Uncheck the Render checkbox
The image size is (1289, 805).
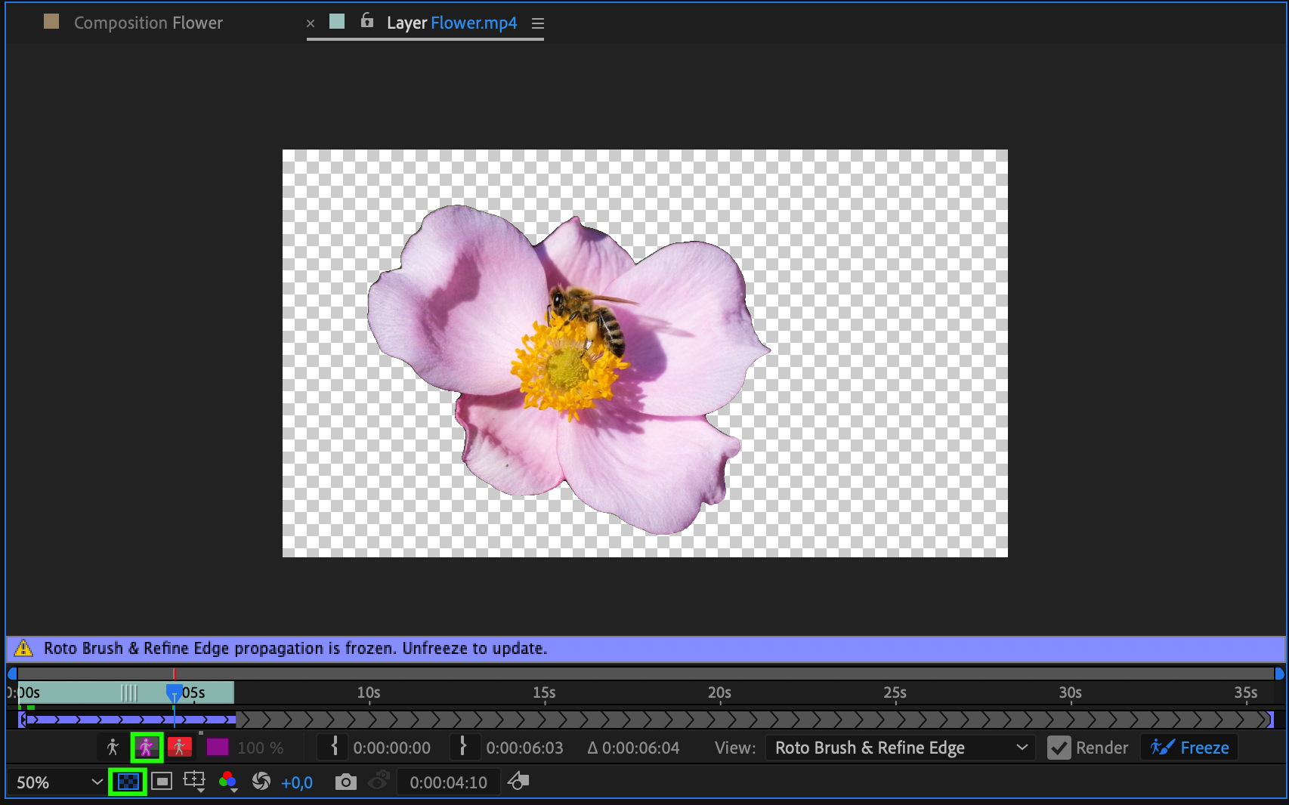(x=1059, y=748)
